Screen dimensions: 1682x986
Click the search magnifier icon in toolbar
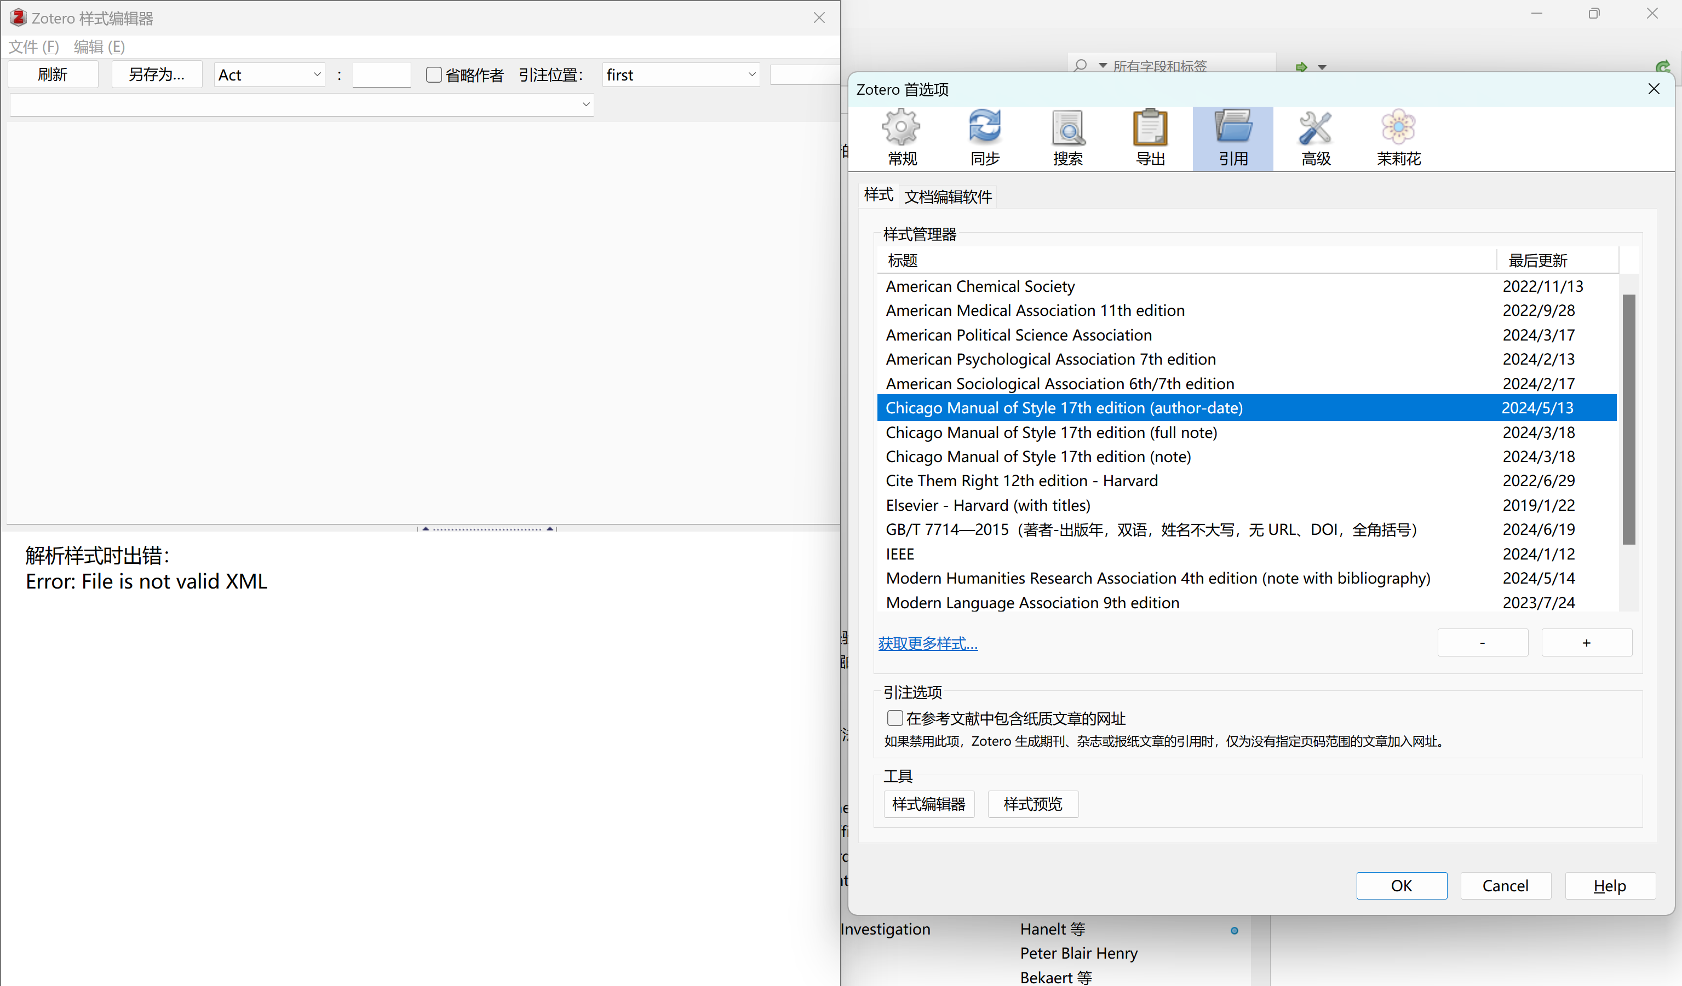(1080, 65)
